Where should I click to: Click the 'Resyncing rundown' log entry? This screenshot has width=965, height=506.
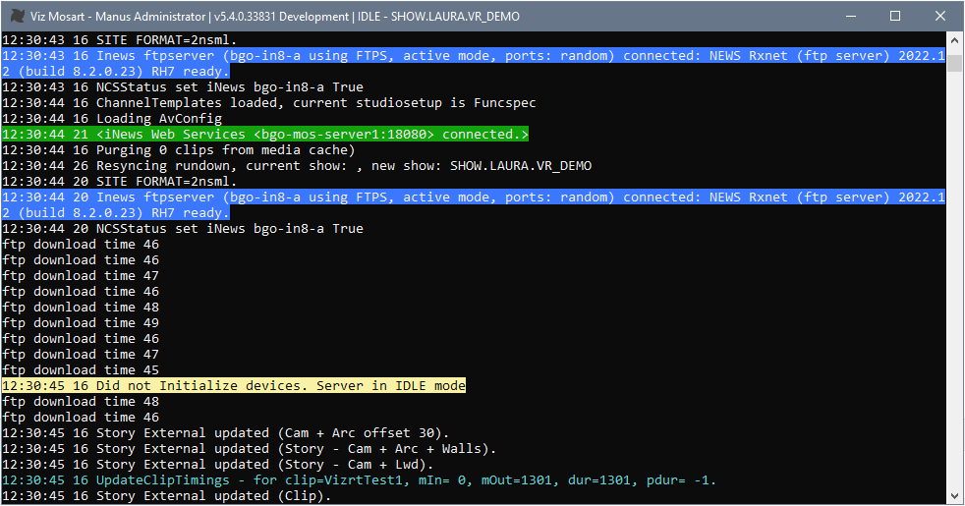tap(297, 166)
